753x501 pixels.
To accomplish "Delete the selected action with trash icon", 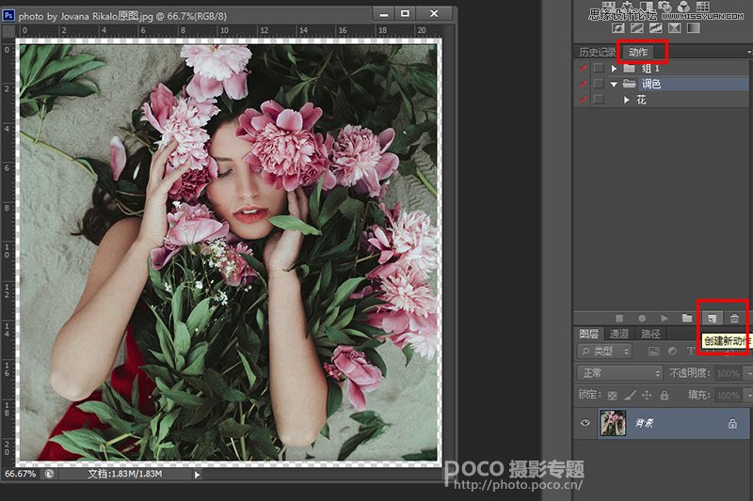I will (x=734, y=318).
